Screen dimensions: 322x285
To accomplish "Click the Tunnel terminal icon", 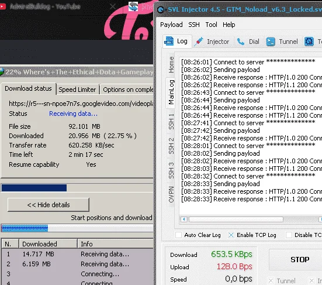I will [x=271, y=42].
